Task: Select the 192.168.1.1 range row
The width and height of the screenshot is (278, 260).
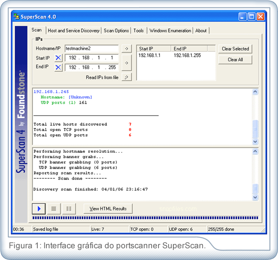Action: (176, 56)
